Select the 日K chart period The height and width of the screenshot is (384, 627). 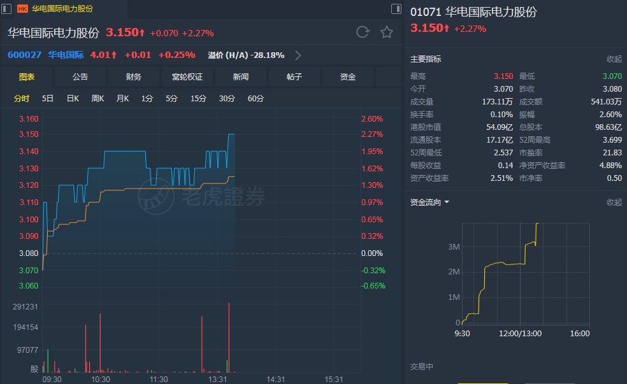pyautogui.click(x=73, y=98)
